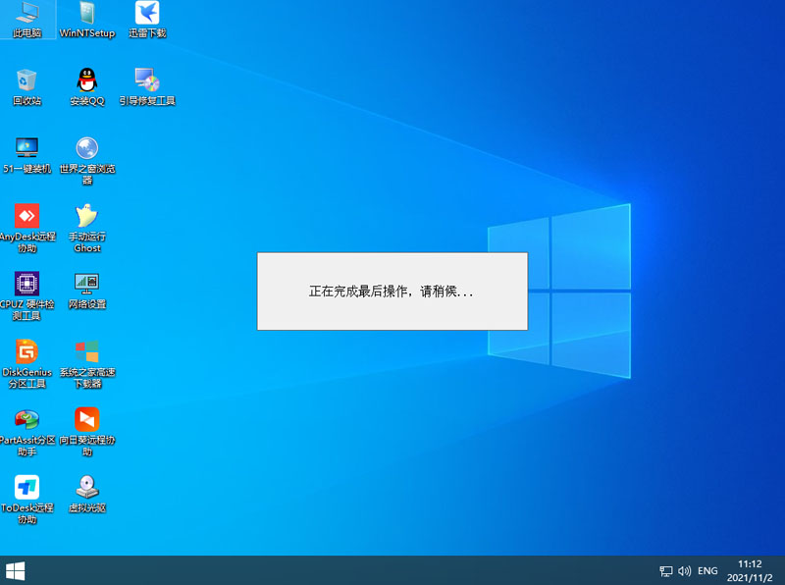Open the 虚拟光驱 virtual drive icon
The image size is (785, 585).
(x=87, y=487)
